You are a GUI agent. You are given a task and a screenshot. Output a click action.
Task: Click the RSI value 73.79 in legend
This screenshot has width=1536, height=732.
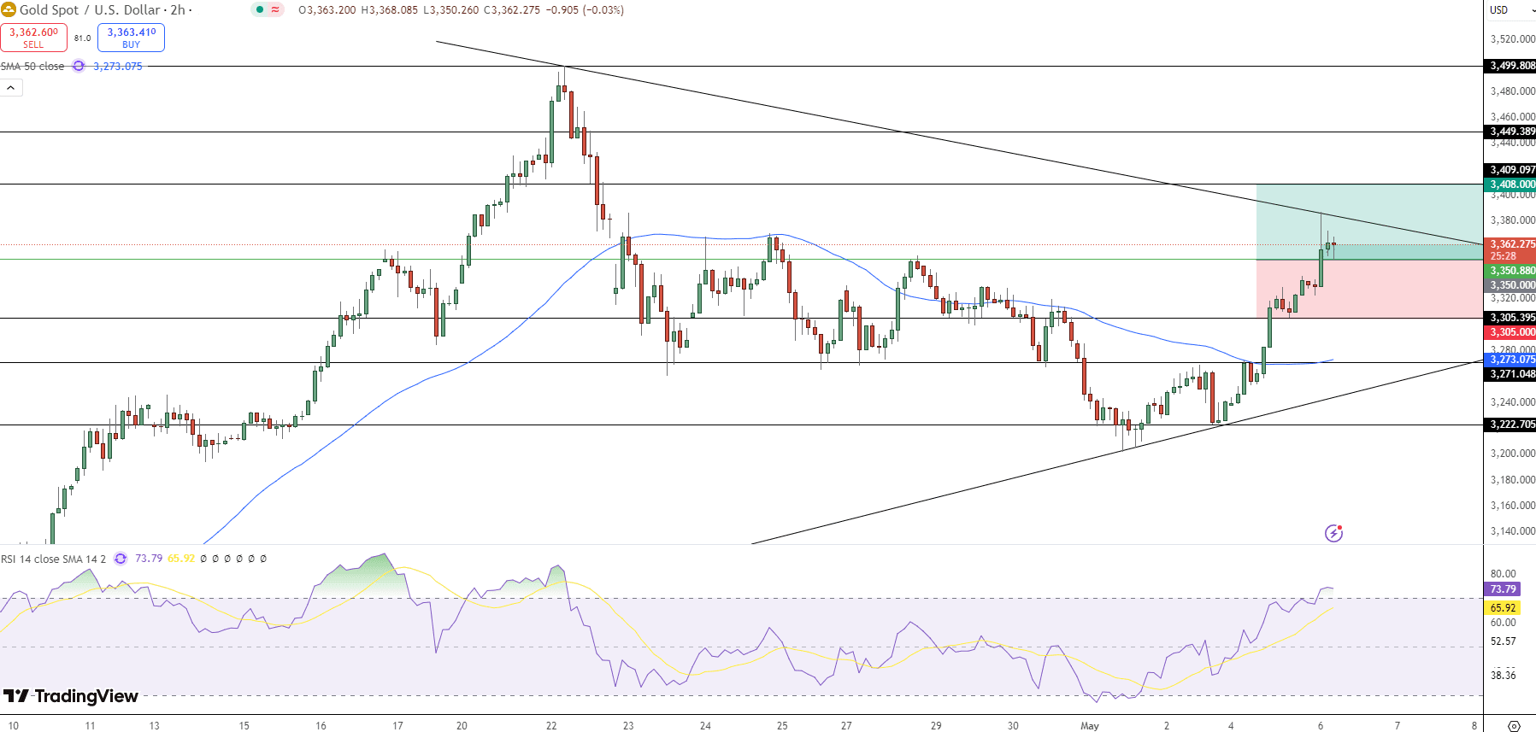149,559
